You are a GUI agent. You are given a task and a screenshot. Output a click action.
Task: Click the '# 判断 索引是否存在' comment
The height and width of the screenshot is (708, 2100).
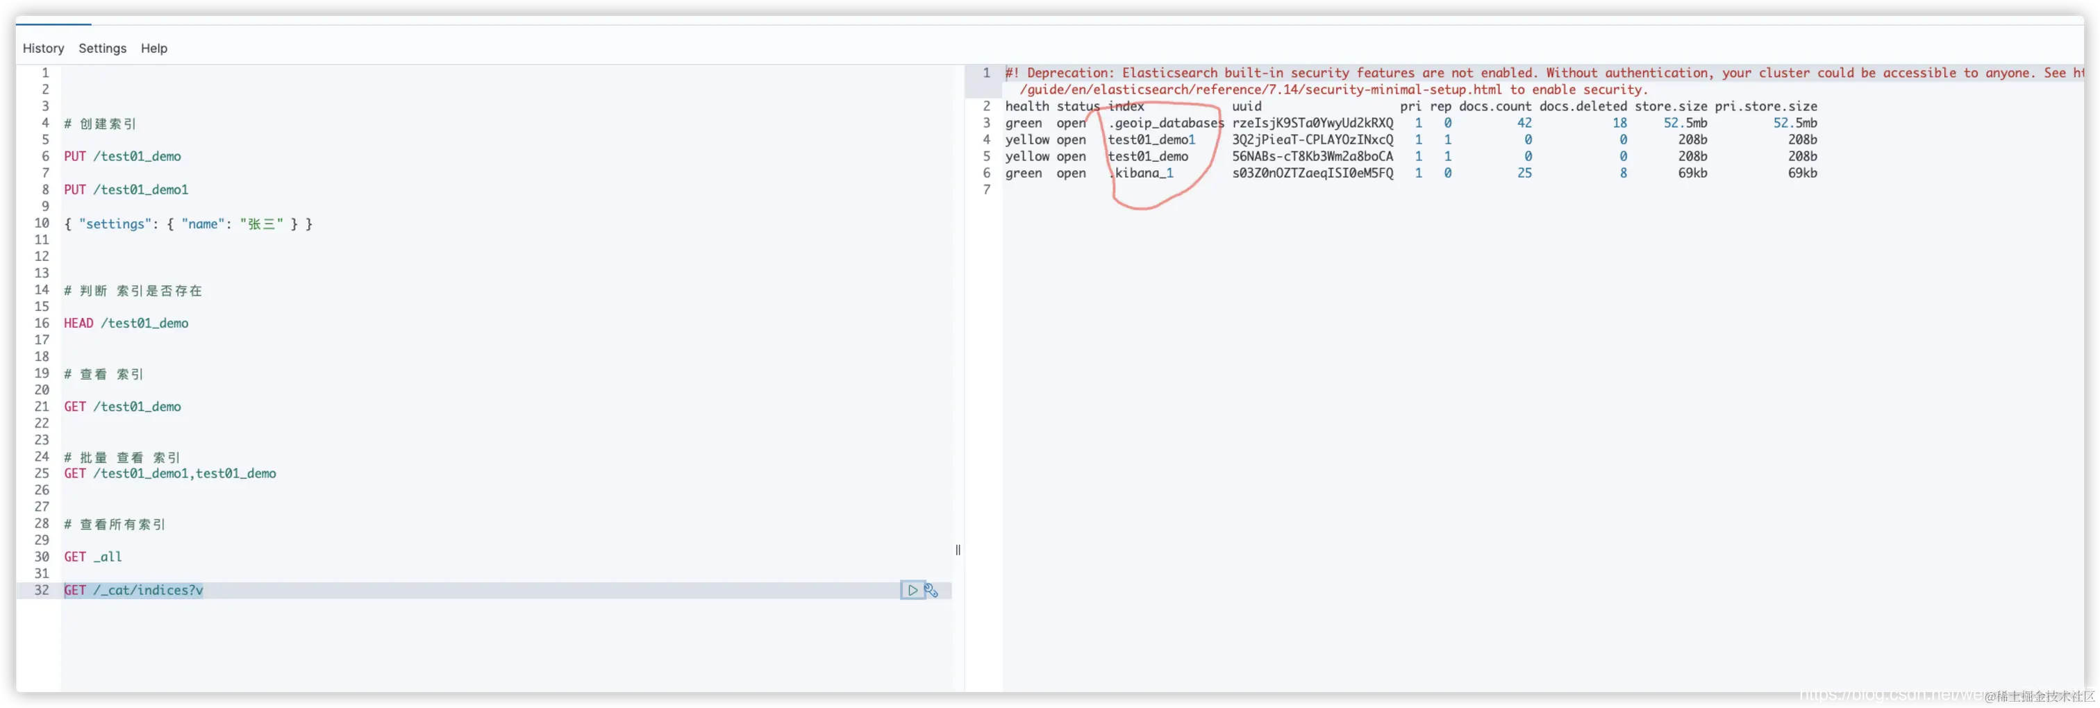pyautogui.click(x=133, y=290)
